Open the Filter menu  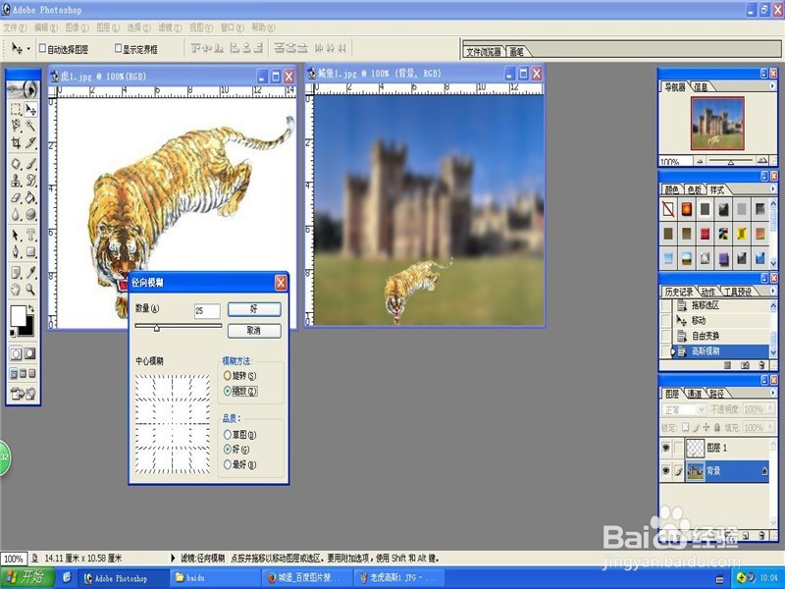click(x=170, y=27)
